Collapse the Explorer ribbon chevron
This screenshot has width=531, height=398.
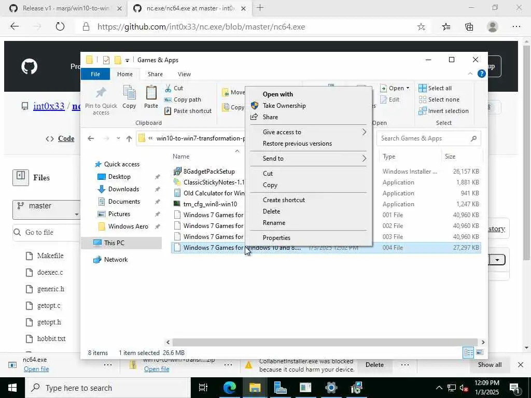[x=470, y=74]
